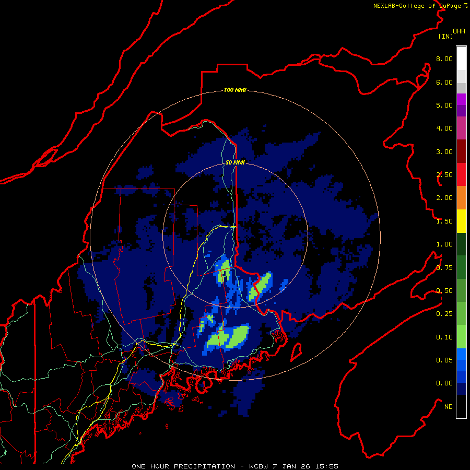470x470 pixels.
Task: Click the ND no-data legend label
Action: 449,407
